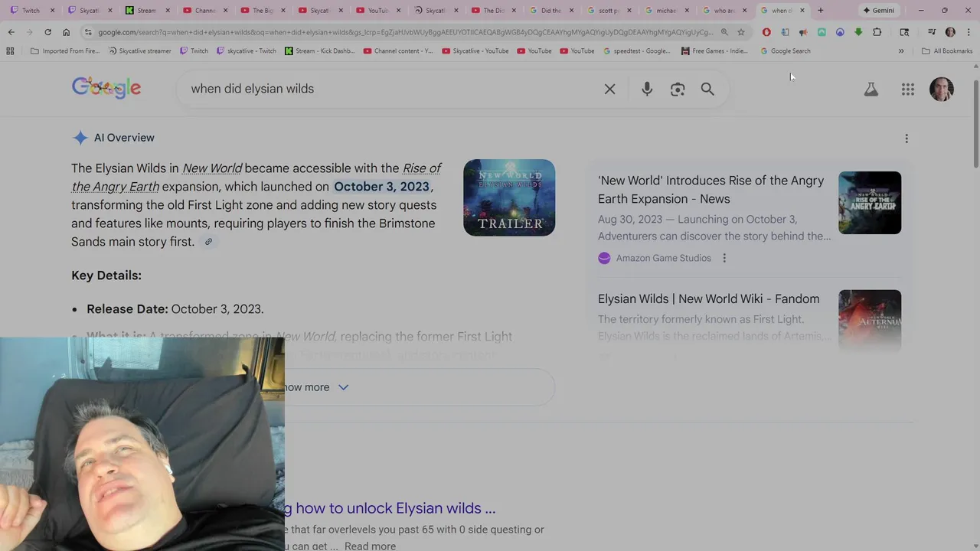The height and width of the screenshot is (551, 980).
Task: Open Google Lens image search icon
Action: pyautogui.click(x=678, y=89)
